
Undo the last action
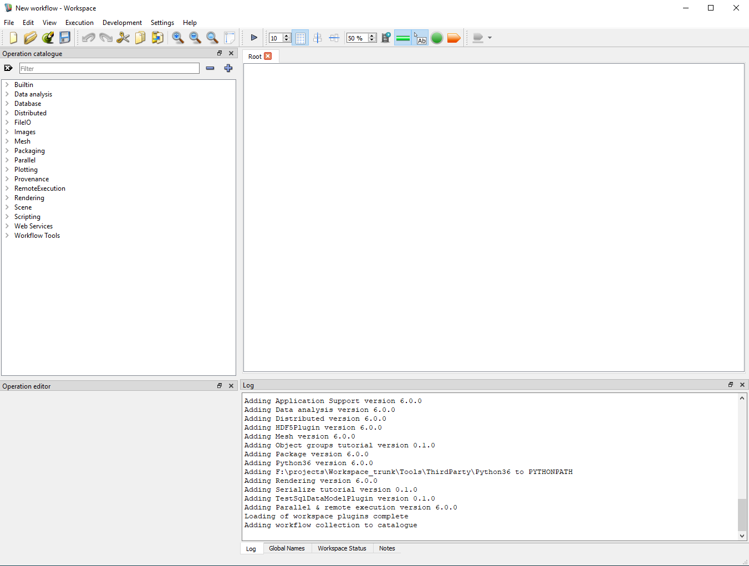point(89,38)
